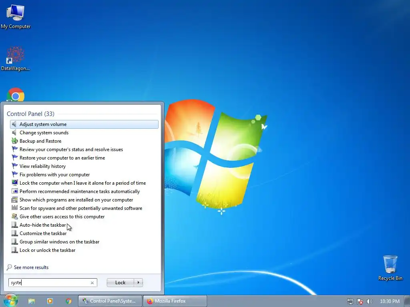Click network icon in system tray
The image size is (410, 307).
point(350,301)
